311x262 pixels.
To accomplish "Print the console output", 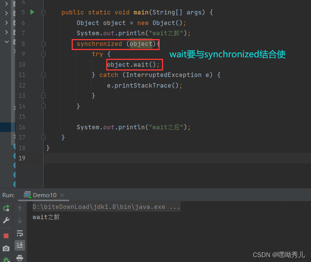I will click(20, 257).
